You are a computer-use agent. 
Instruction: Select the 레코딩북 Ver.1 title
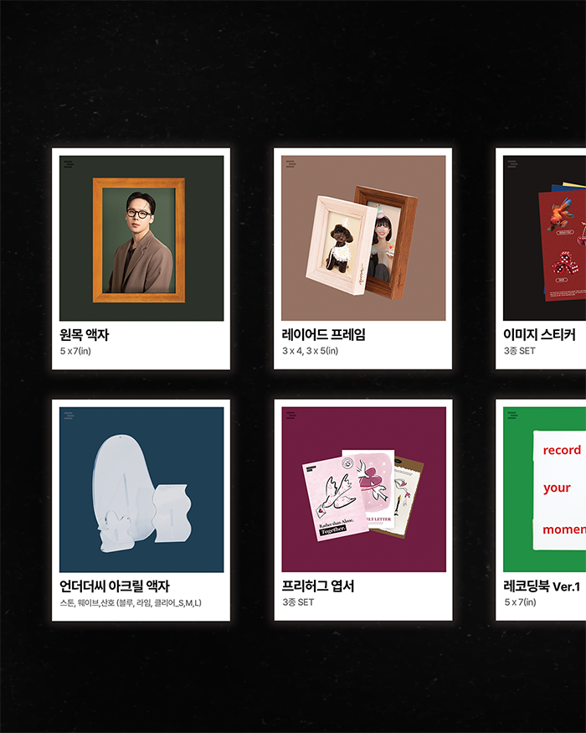pos(542,586)
